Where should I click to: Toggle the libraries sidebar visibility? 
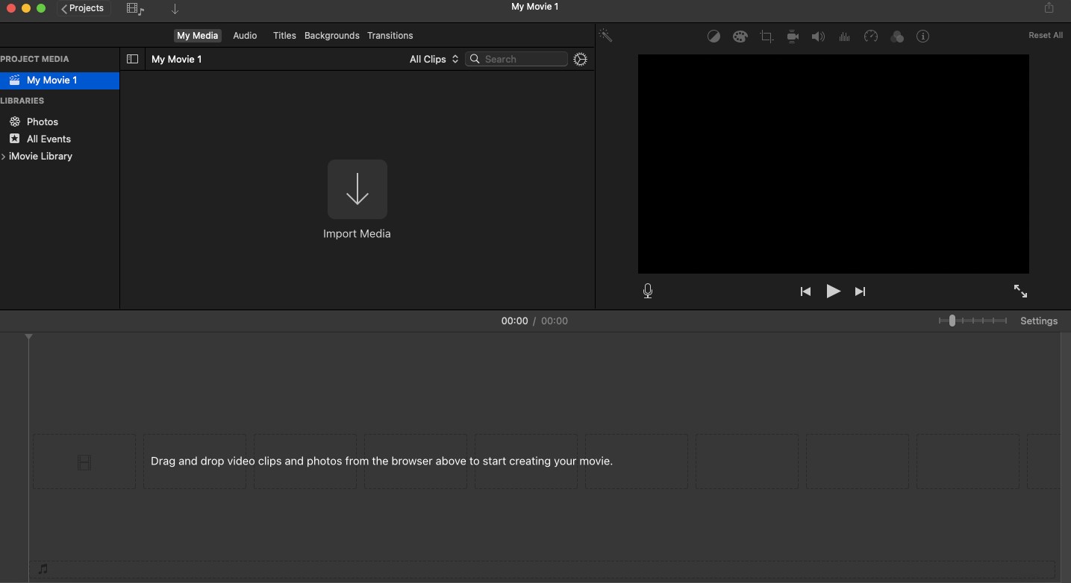point(132,59)
